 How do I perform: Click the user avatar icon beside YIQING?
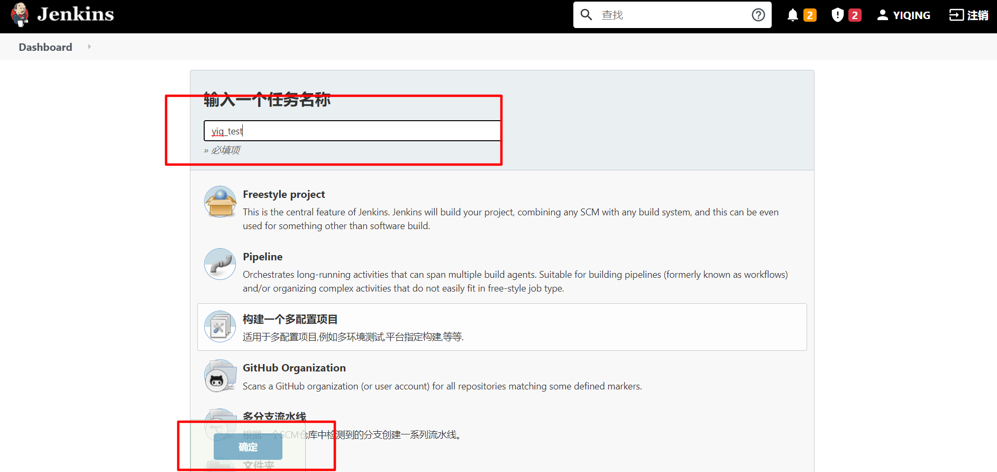[x=882, y=15]
